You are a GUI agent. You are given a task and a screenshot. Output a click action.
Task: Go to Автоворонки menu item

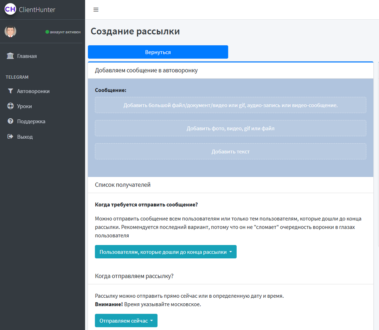33,91
